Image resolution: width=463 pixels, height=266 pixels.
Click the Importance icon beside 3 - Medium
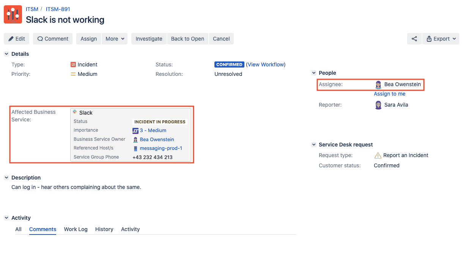(x=136, y=130)
